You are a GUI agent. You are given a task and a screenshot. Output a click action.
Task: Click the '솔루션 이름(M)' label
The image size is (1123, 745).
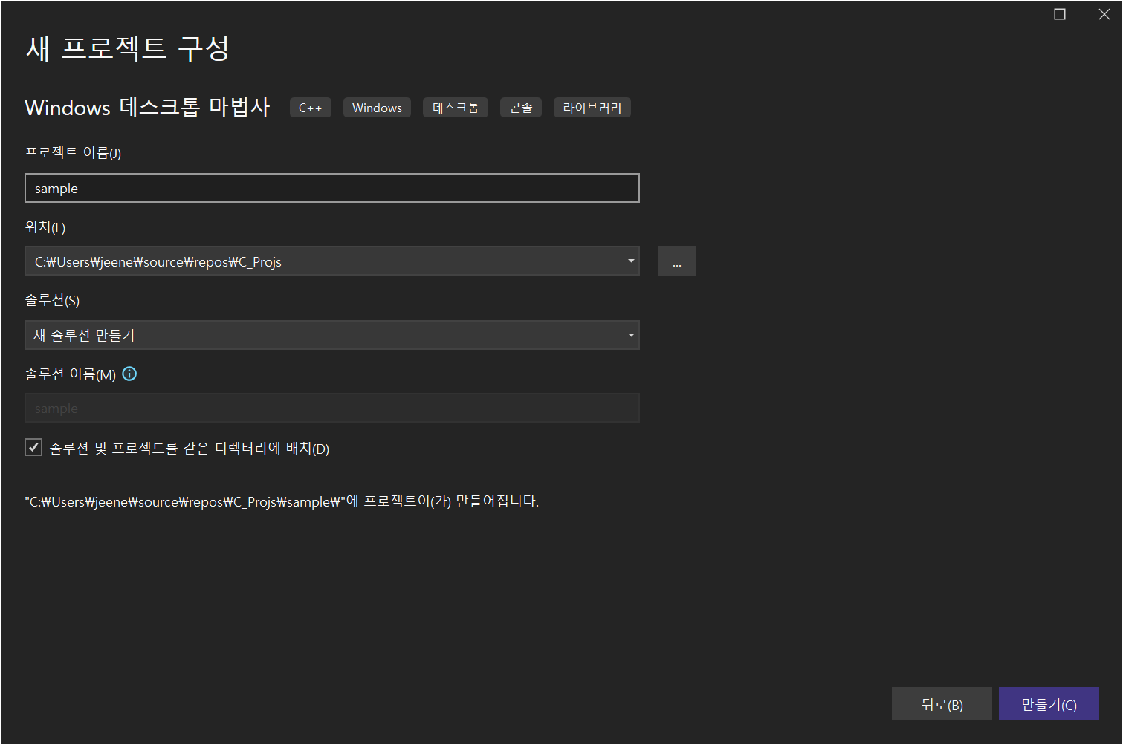click(x=71, y=374)
